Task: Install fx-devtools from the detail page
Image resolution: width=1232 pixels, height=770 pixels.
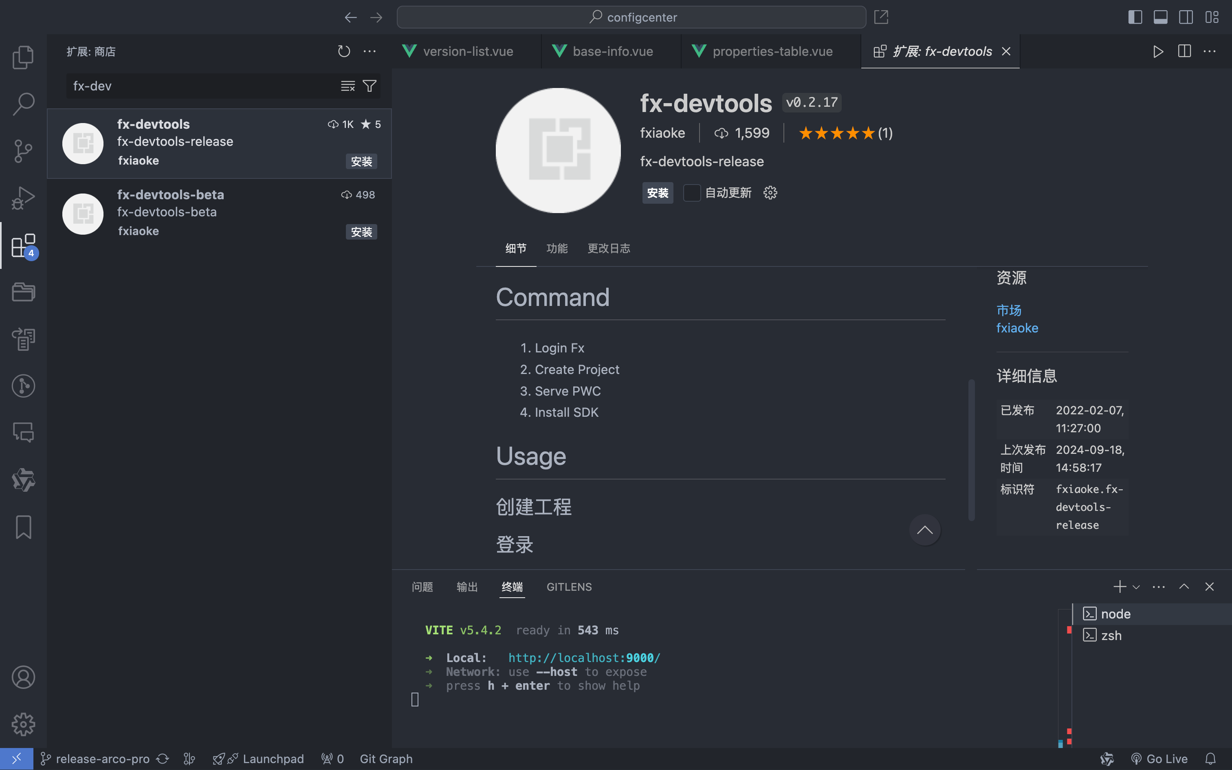Action: pos(657,193)
